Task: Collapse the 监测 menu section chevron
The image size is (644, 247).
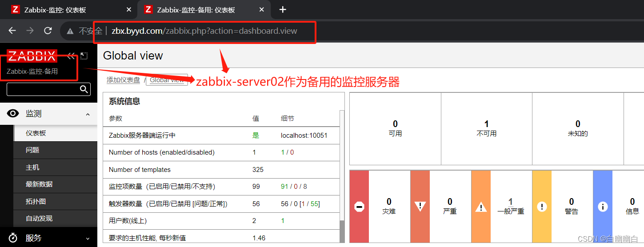Action: coord(88,114)
